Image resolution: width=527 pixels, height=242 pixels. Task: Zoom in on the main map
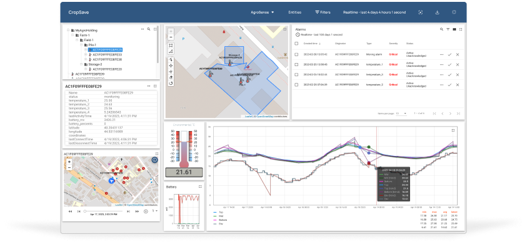[x=171, y=31]
